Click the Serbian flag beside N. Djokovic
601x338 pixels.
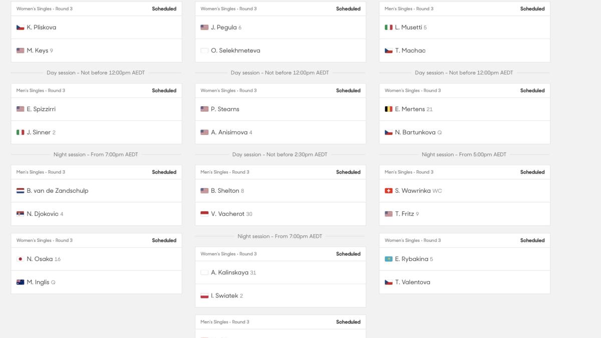click(21, 214)
